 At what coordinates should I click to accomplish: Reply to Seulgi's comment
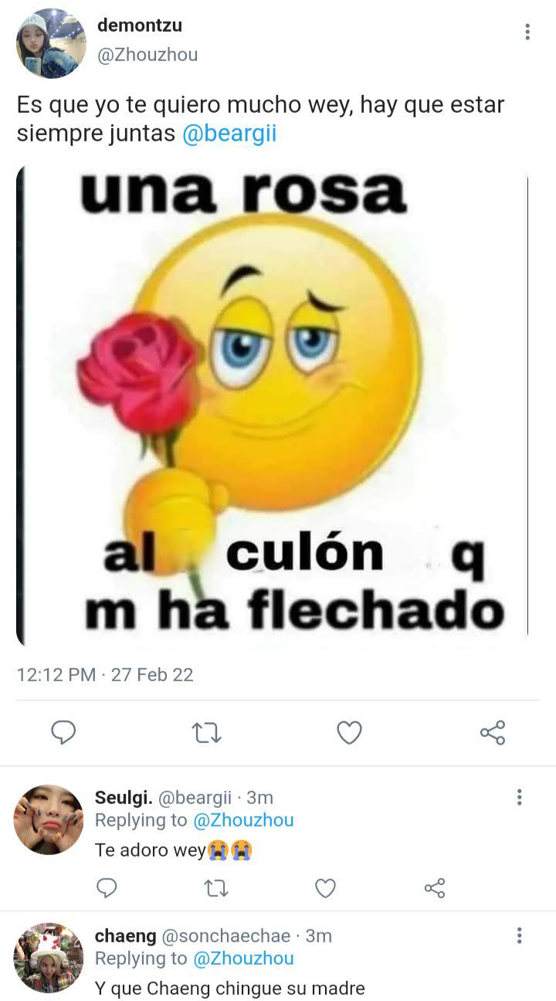coord(107,888)
